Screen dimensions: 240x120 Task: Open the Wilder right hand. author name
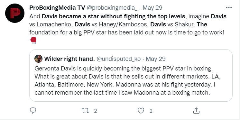[x=69, y=59]
